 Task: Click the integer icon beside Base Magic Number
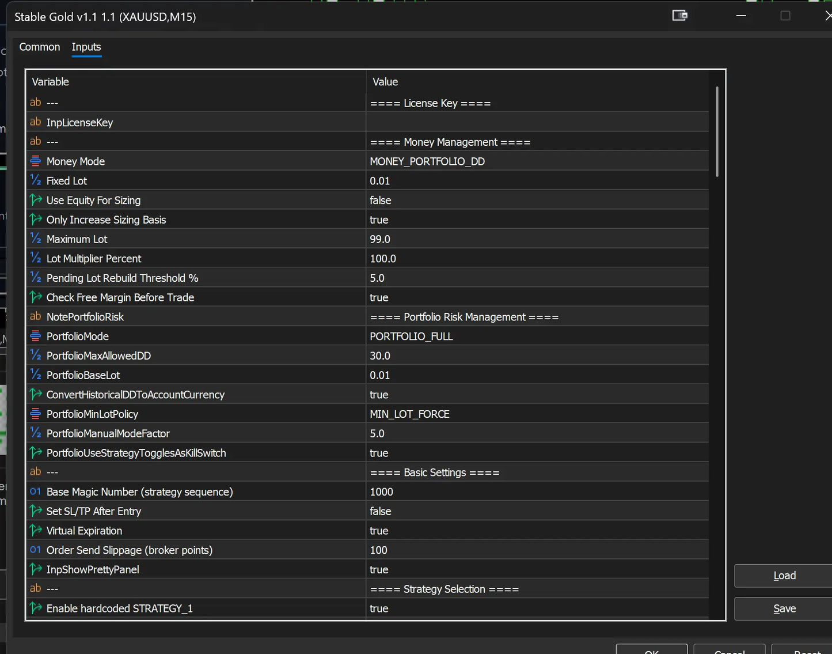tap(36, 492)
